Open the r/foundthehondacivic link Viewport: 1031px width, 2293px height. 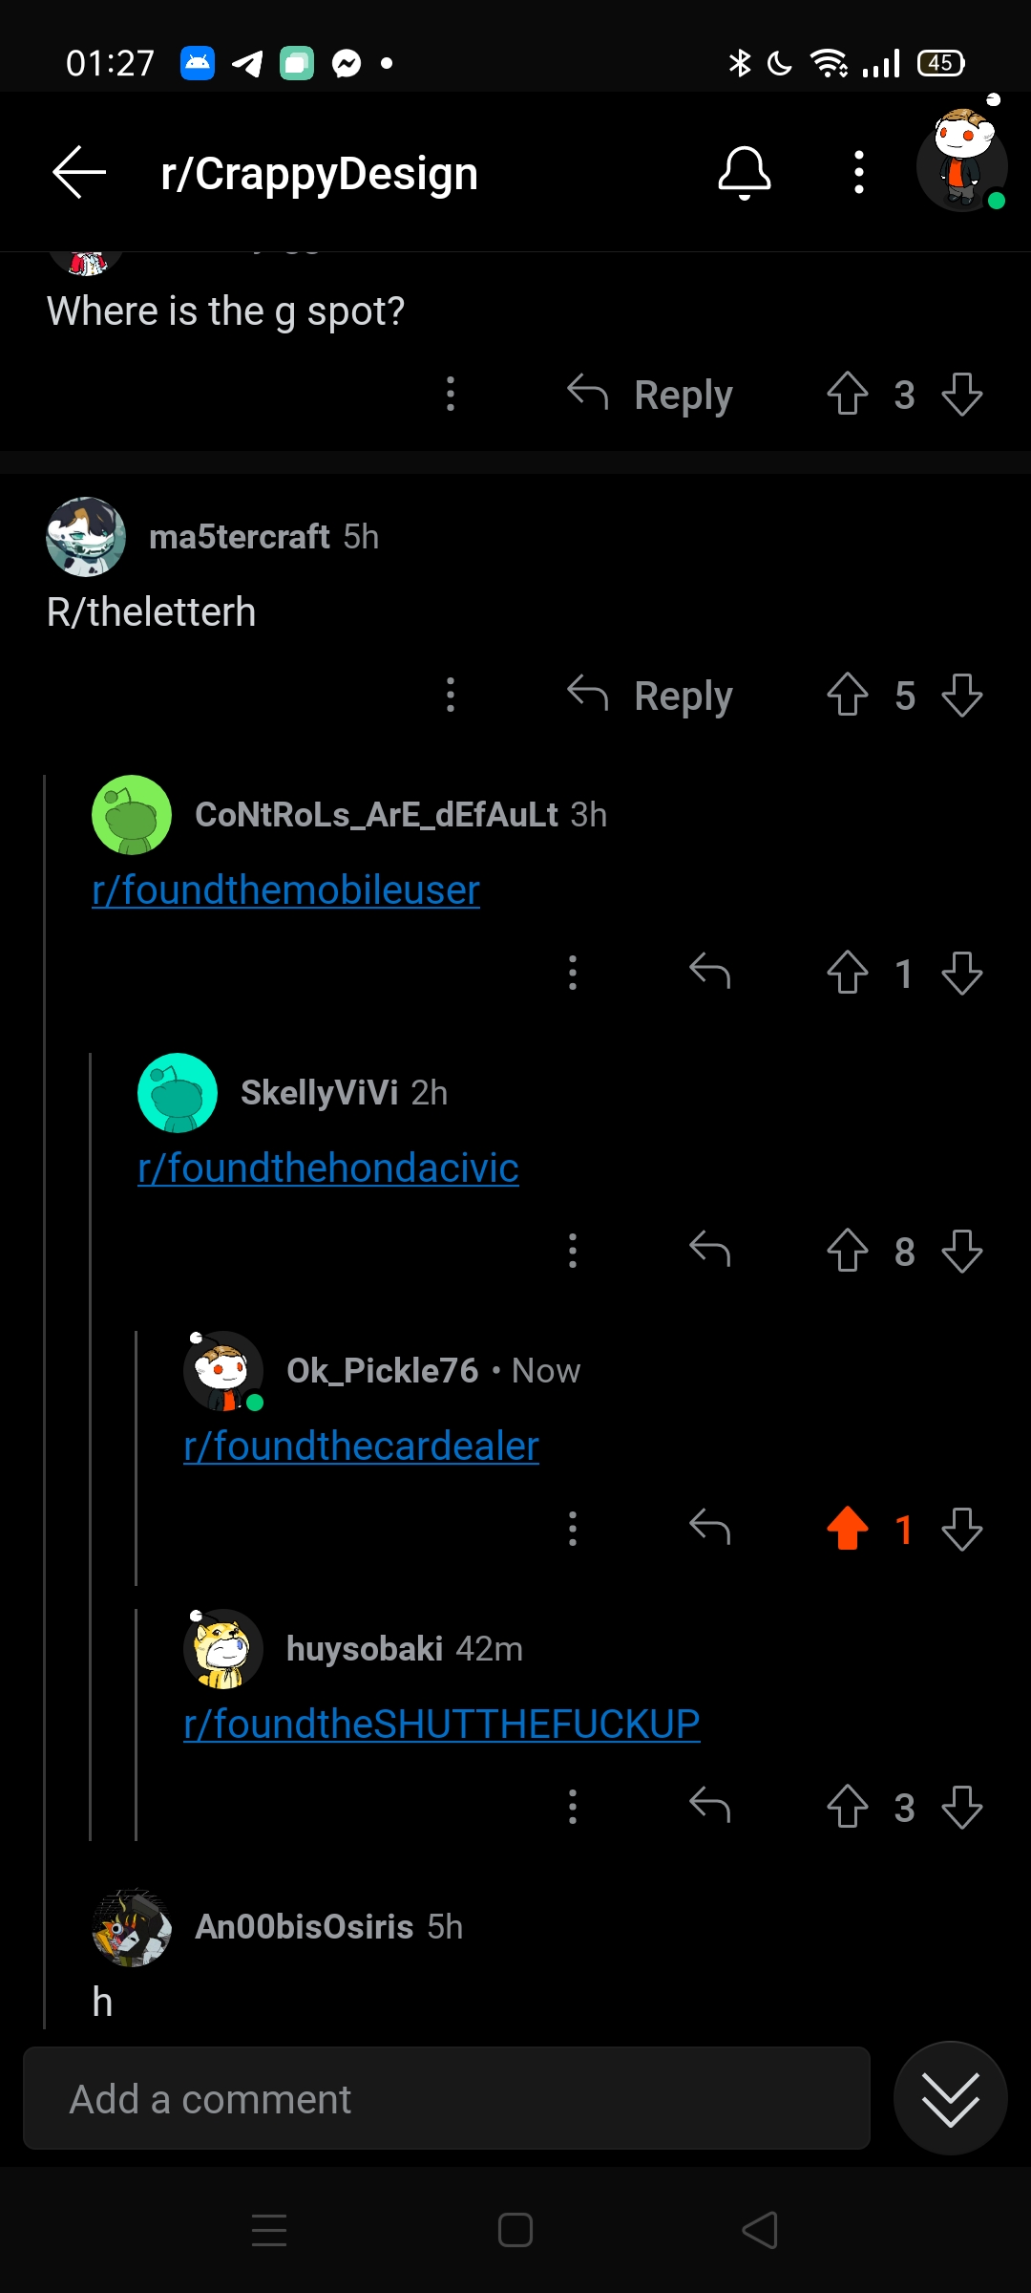click(328, 1168)
